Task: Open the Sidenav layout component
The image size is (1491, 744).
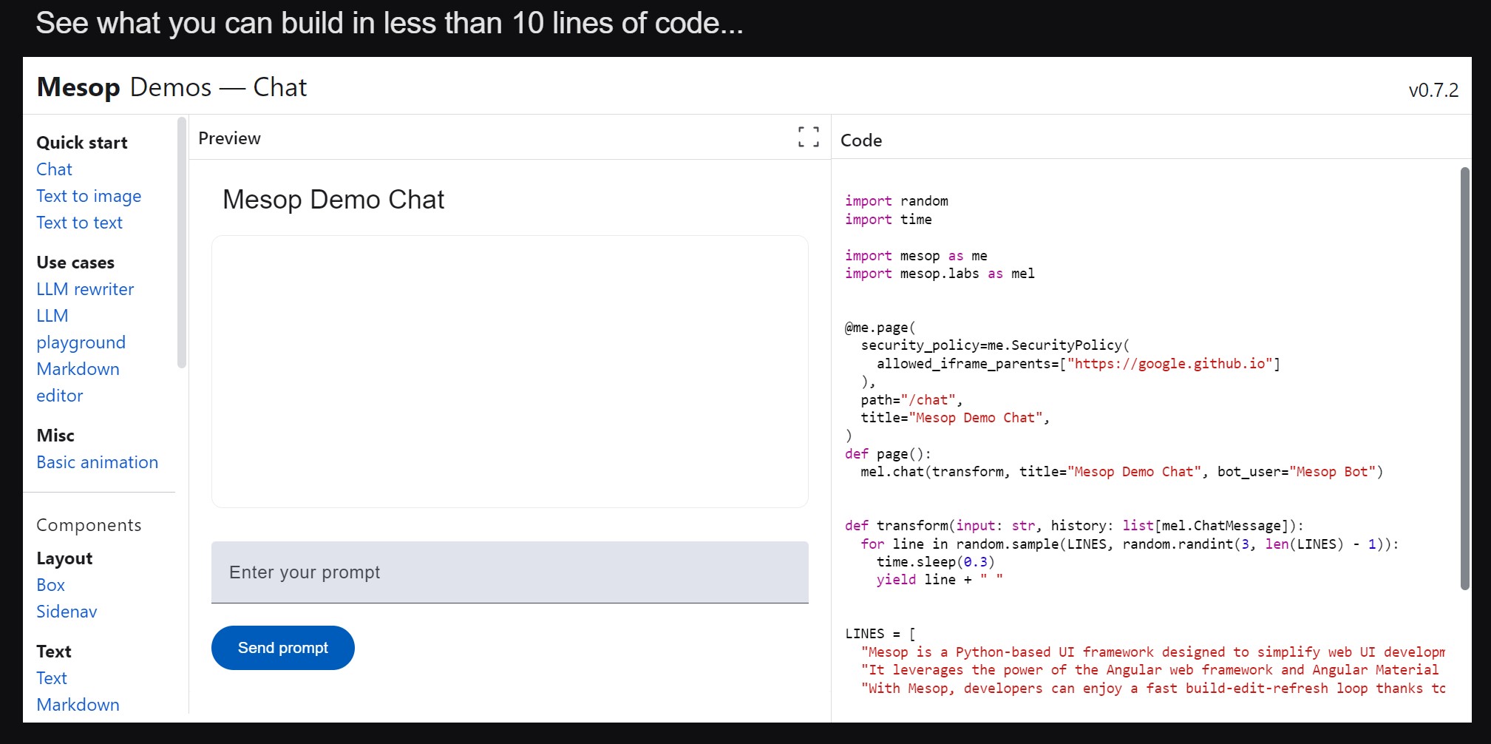Action: (x=67, y=612)
